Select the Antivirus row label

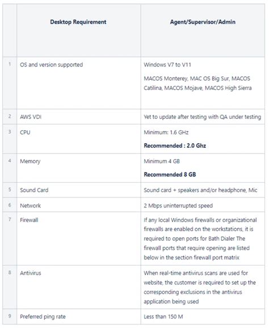tap(31, 273)
